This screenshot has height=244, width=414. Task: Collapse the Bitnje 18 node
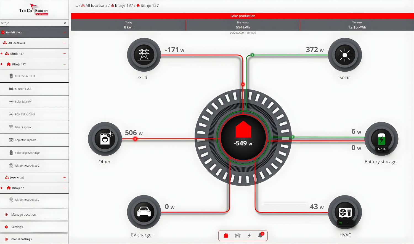coord(64,188)
